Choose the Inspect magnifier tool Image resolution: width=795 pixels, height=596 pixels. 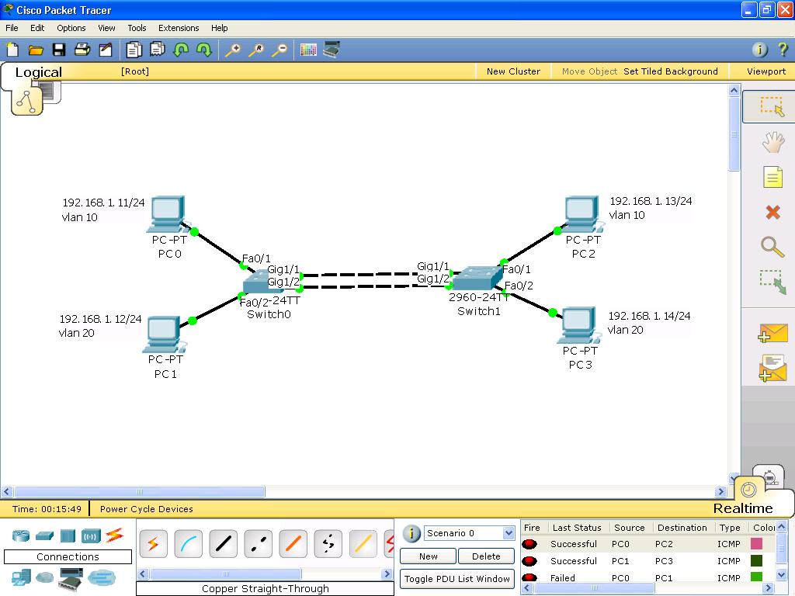(772, 247)
